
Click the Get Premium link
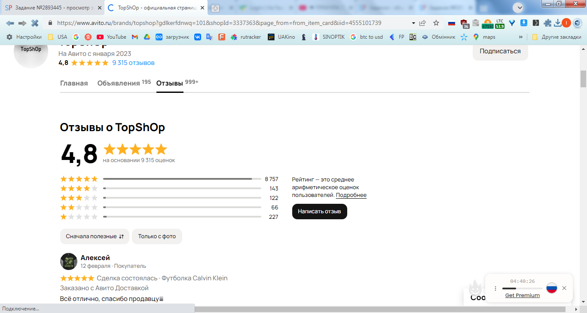(522, 295)
